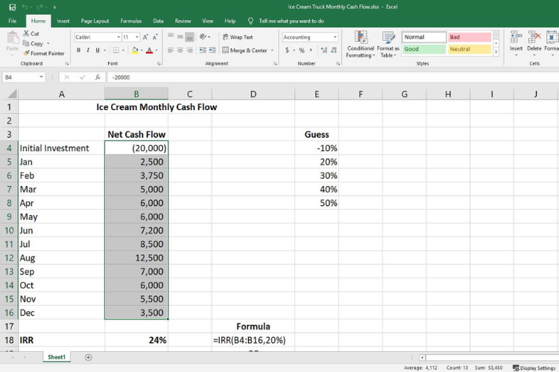
Task: Expand the Accounting number format dropdown
Action: [335, 37]
